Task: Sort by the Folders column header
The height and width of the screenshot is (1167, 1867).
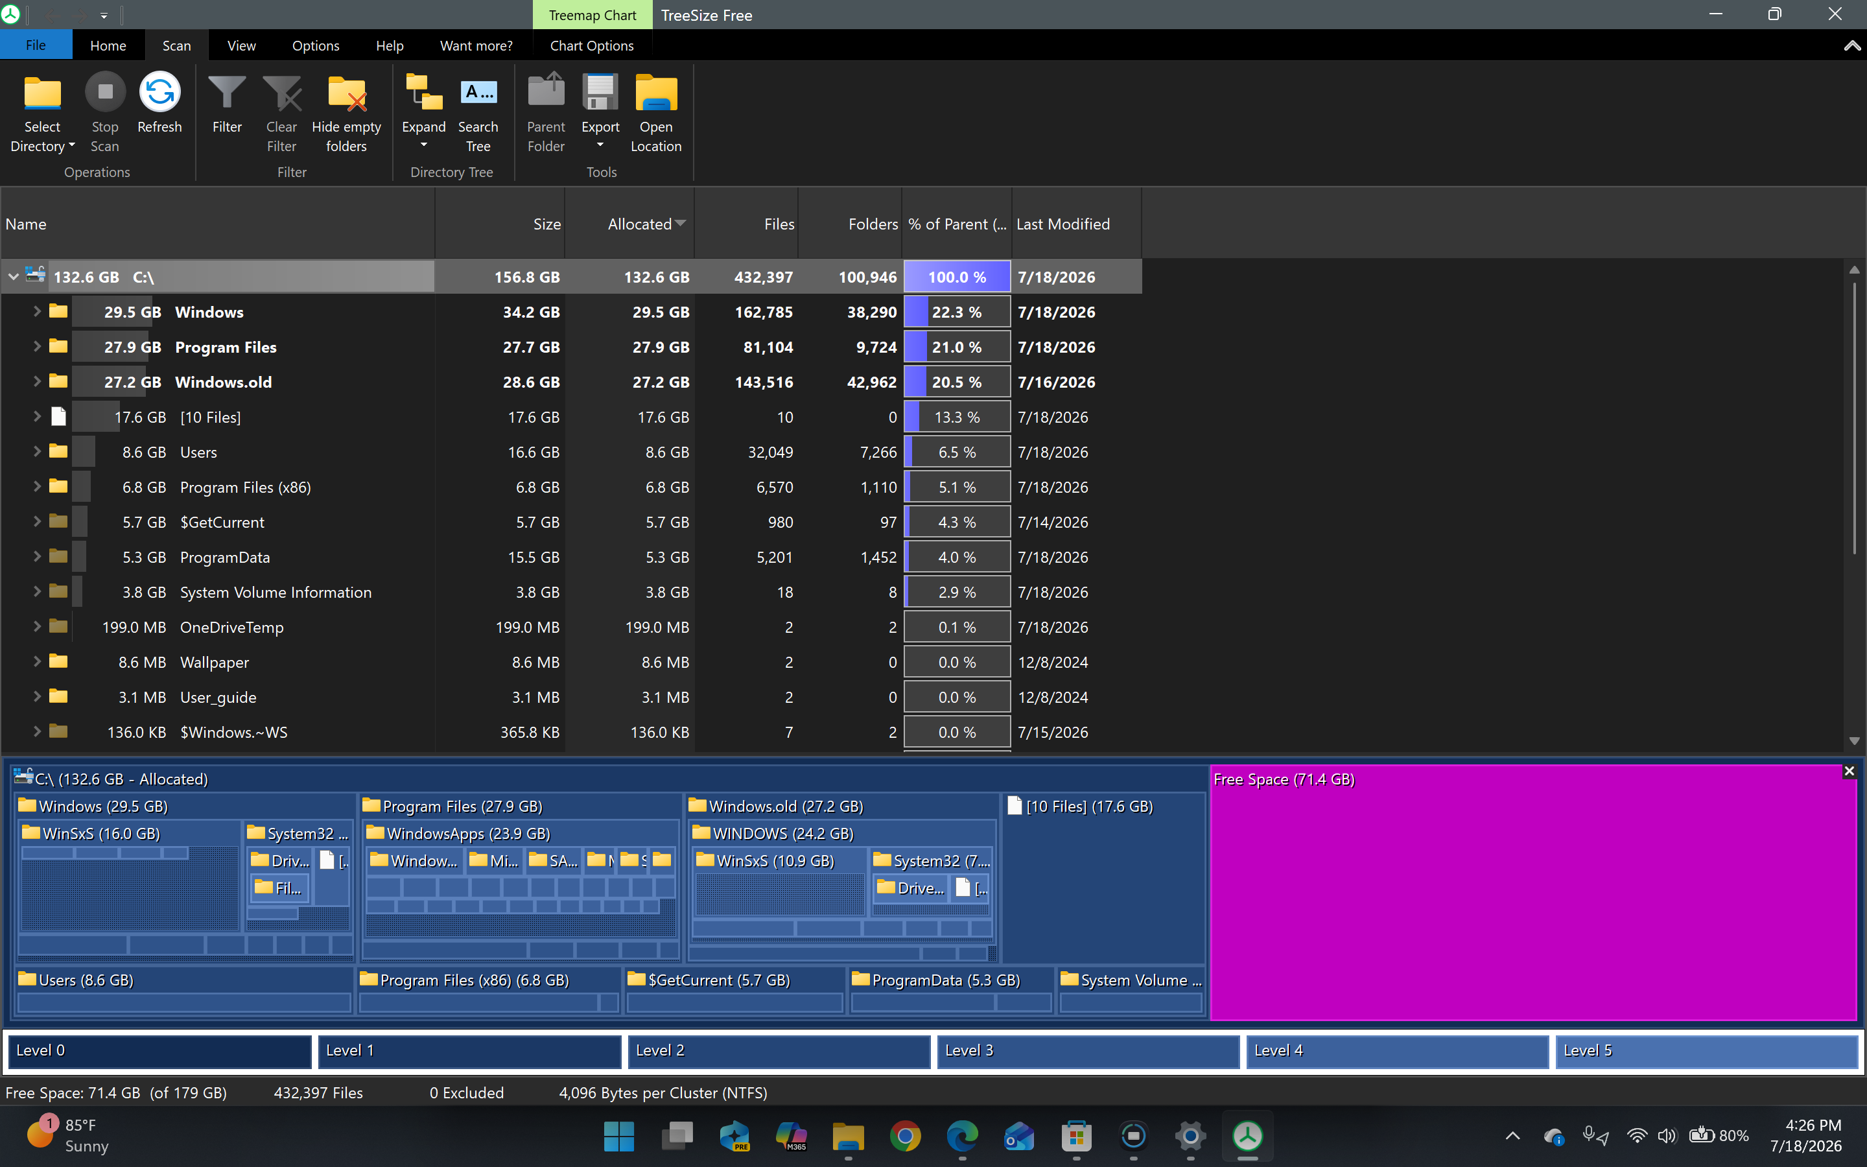Action: (x=850, y=224)
